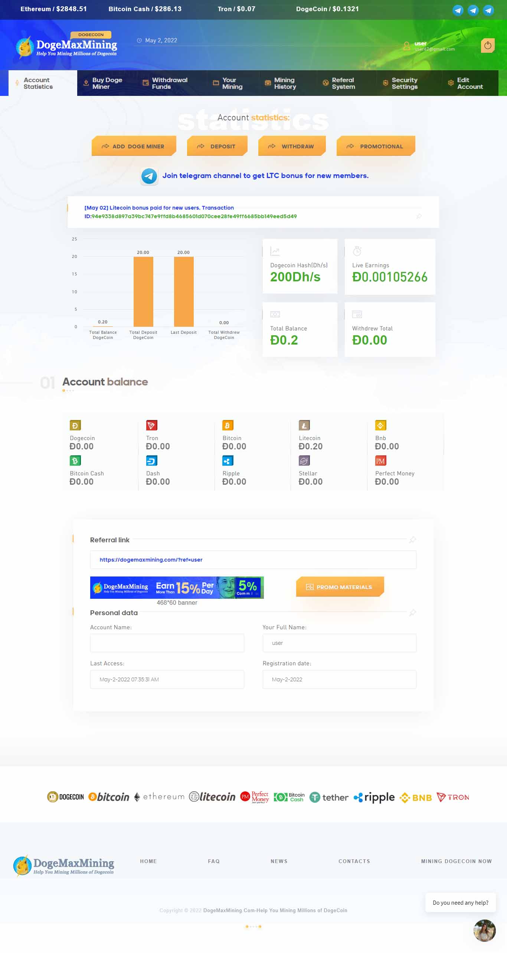Click the Bitcoin Cash balance icon
This screenshot has height=953, width=507.
click(x=75, y=461)
